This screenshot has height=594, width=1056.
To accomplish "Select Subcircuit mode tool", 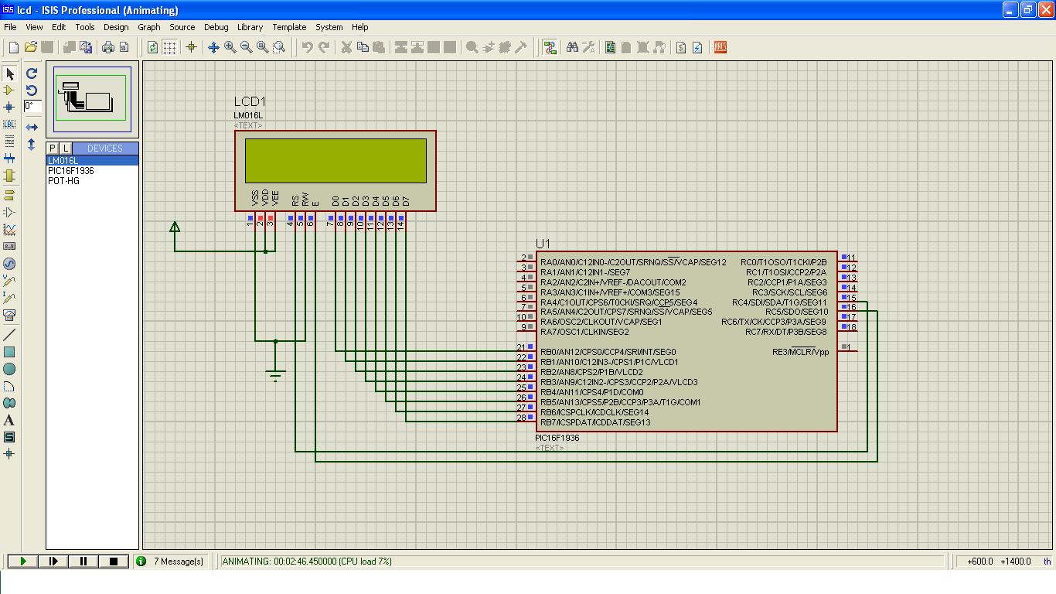I will pos(9,176).
